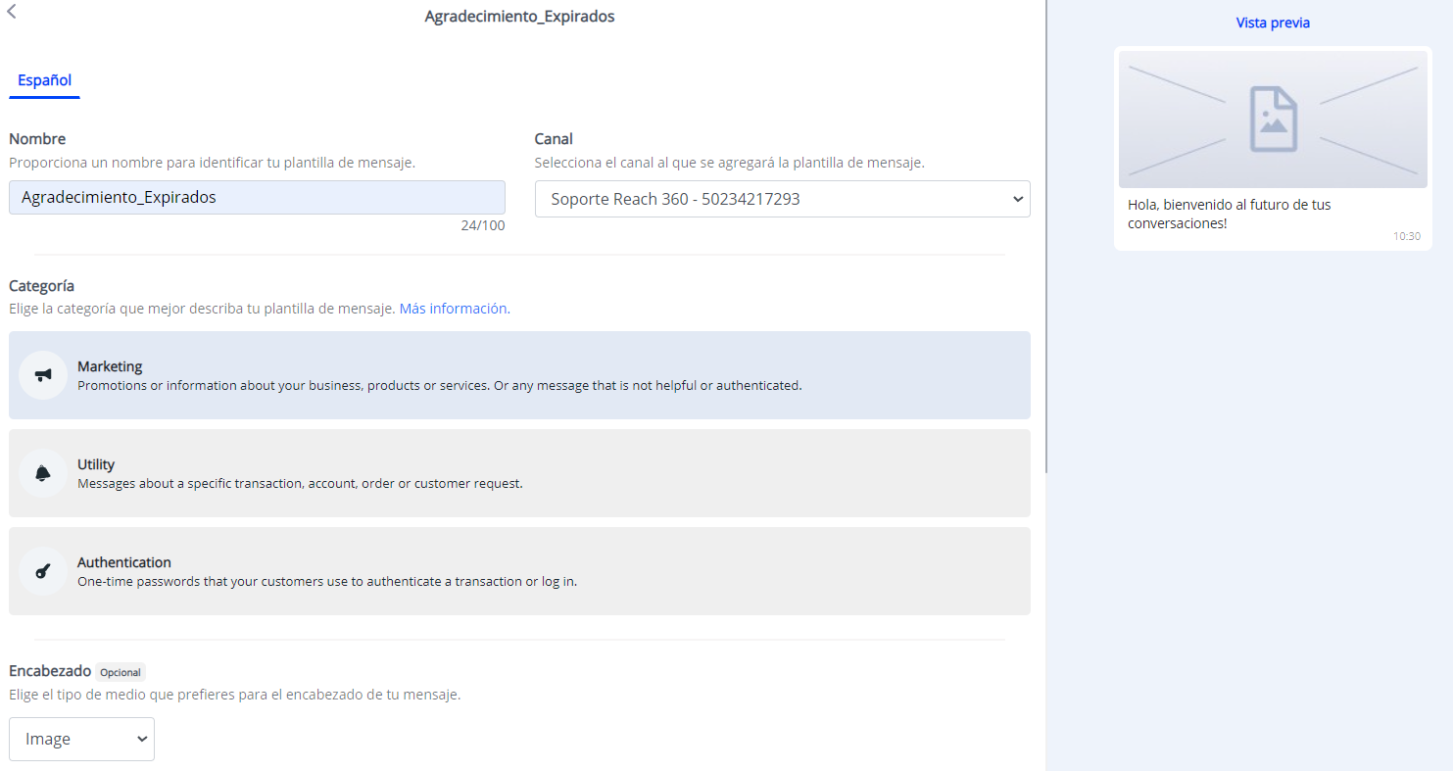Focus the Nombre template name field

point(257,197)
